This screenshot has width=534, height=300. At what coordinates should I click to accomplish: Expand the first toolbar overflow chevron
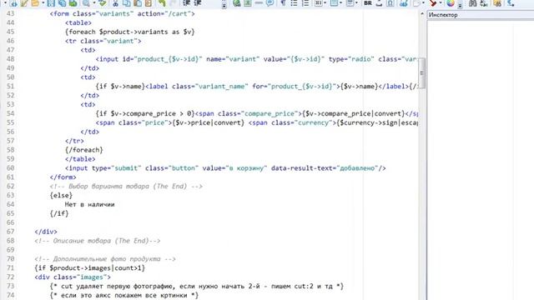coord(224,6)
